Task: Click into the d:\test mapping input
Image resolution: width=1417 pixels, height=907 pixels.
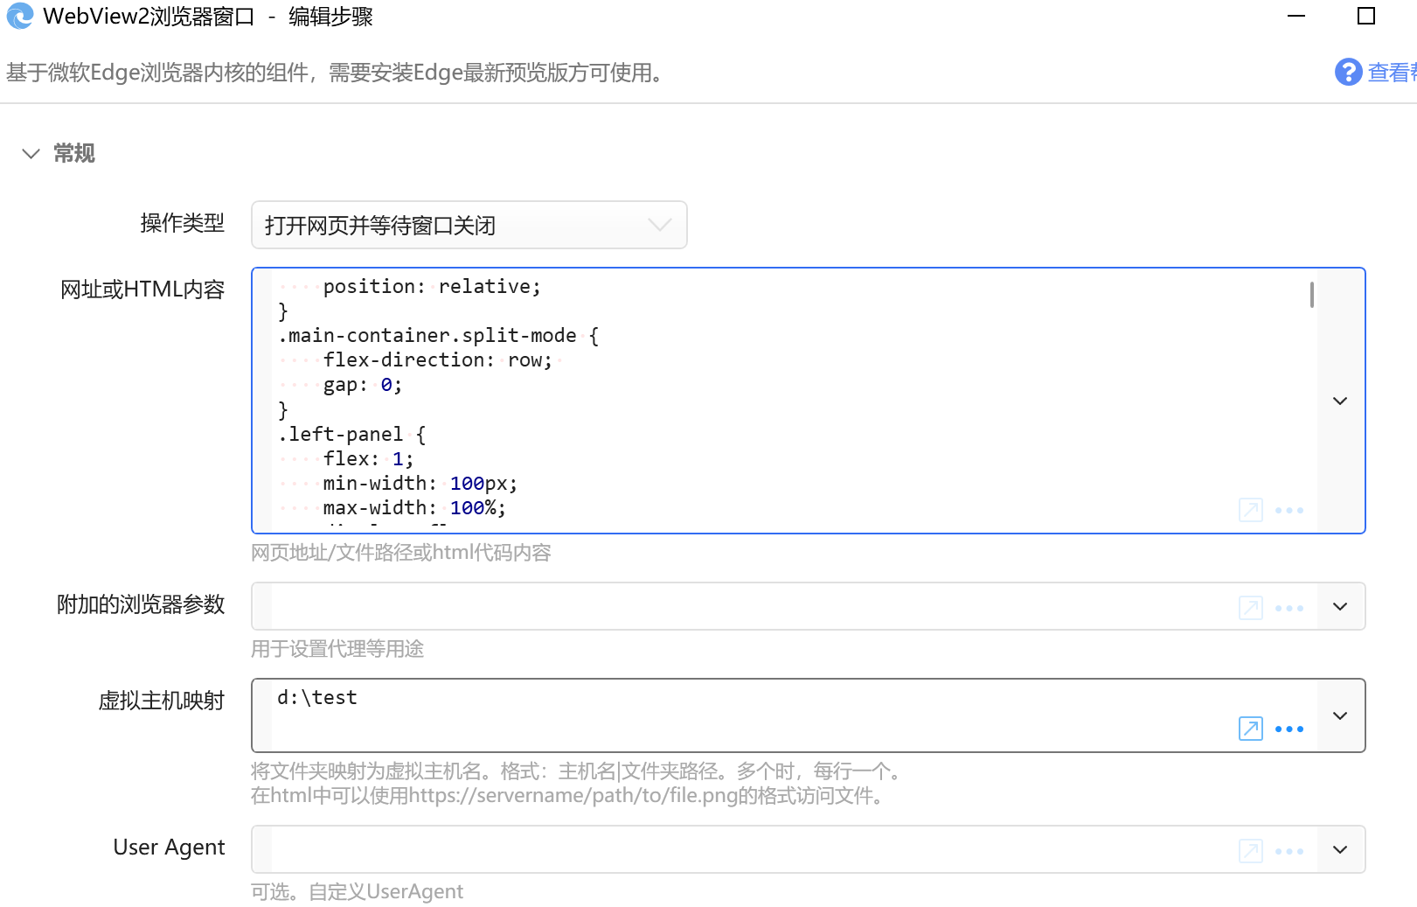Action: click(752, 715)
